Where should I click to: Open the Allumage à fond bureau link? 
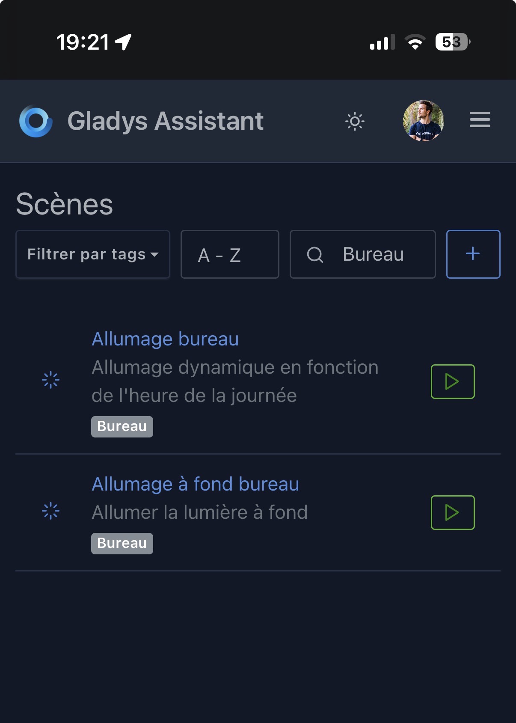pos(195,484)
